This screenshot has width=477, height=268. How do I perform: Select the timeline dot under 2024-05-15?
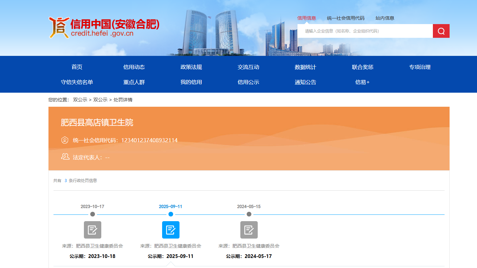249,214
